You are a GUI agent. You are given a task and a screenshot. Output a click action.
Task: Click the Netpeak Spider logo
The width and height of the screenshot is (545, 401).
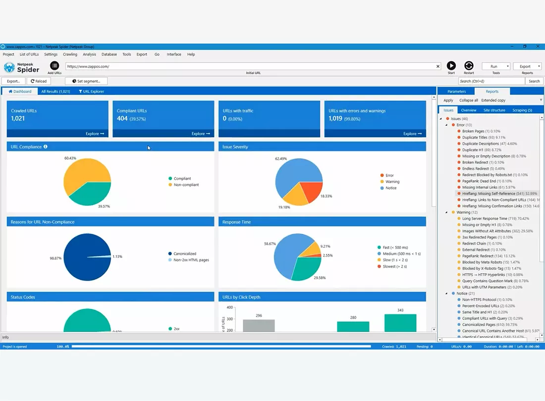[21, 67]
